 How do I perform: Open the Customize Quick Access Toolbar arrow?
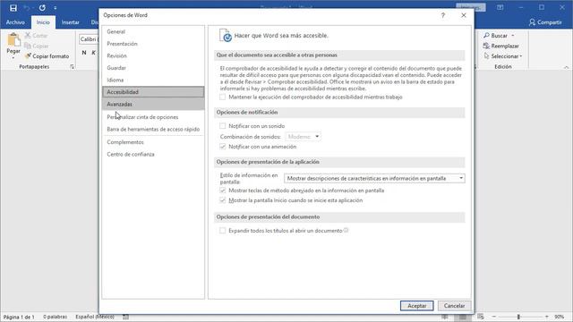click(56, 8)
